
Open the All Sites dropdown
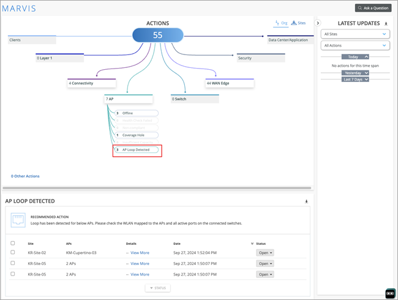coord(355,34)
